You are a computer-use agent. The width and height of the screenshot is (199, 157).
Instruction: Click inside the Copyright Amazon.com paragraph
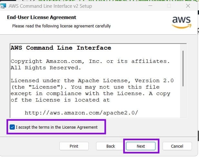[90, 64]
